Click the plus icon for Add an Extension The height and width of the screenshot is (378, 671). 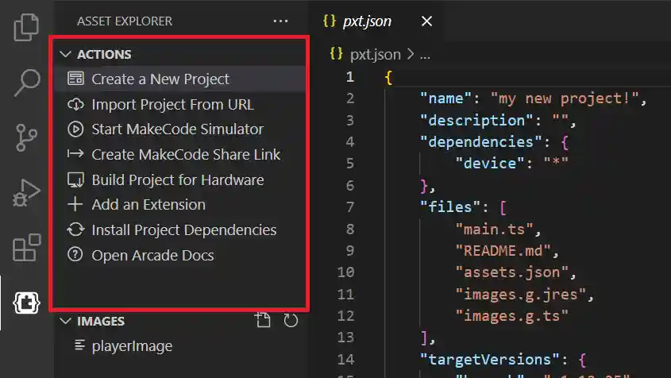(75, 204)
